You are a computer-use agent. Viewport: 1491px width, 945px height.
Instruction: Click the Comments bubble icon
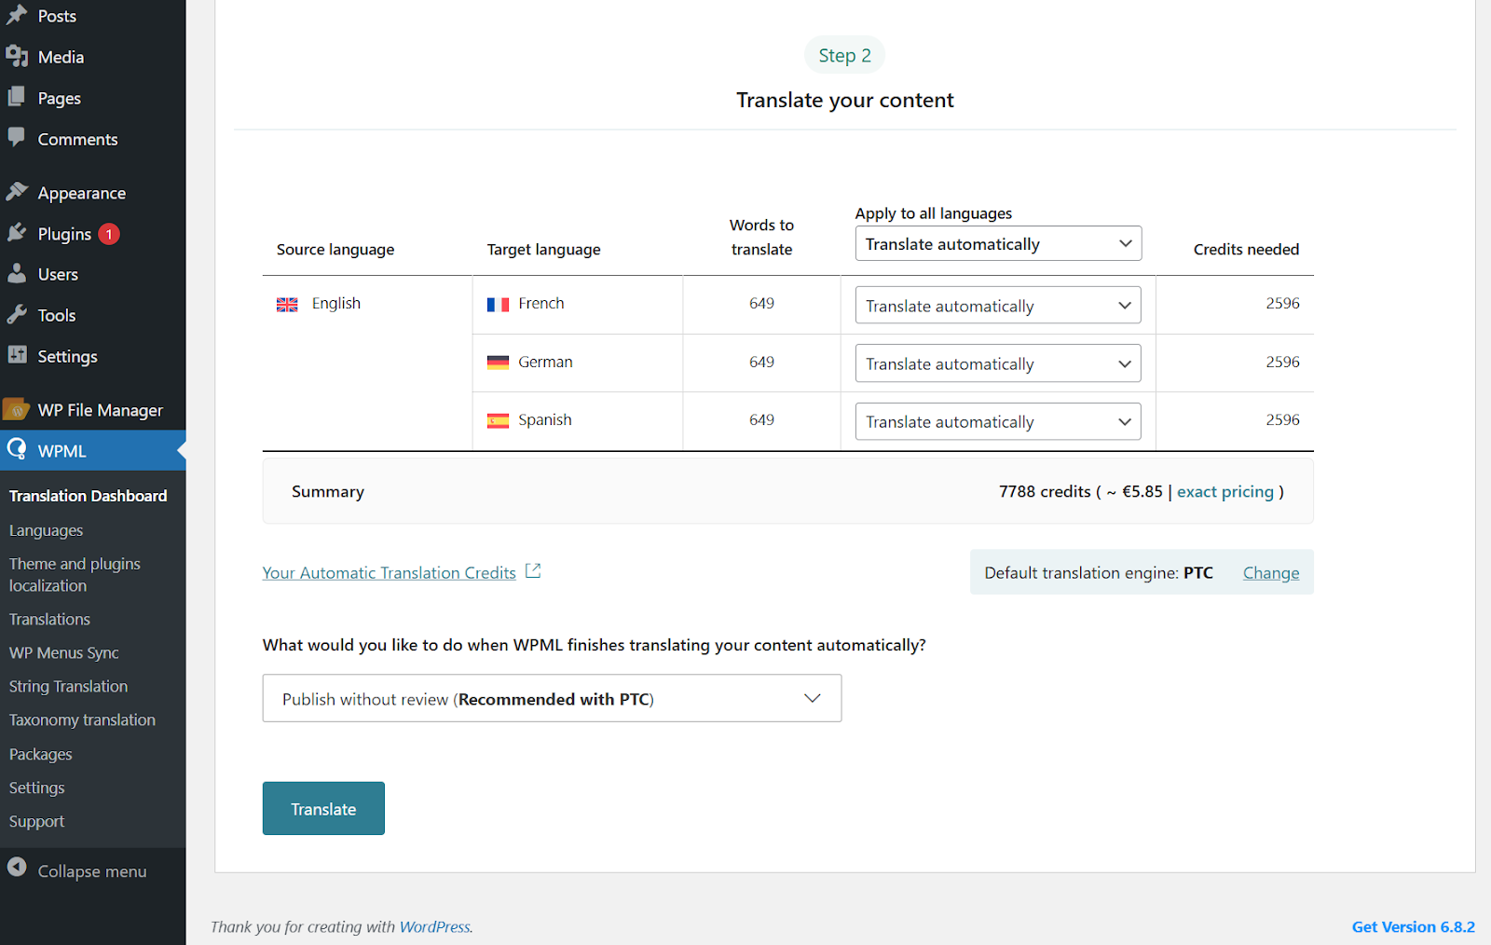point(17,138)
